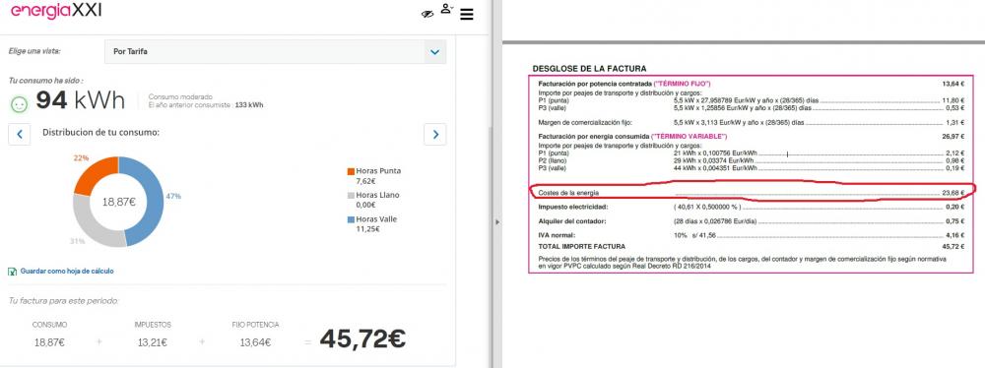Click Guardar como hoja de cálculo link
985x368 pixels.
point(67,272)
